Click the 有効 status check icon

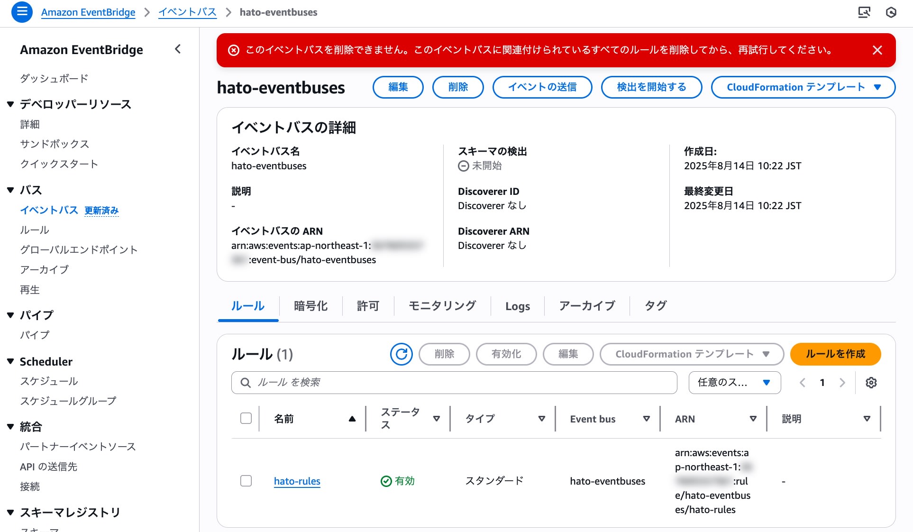click(386, 481)
